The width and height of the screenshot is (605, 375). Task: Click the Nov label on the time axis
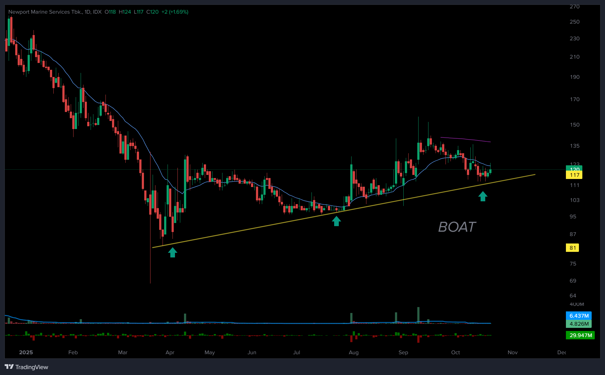pos(513,352)
